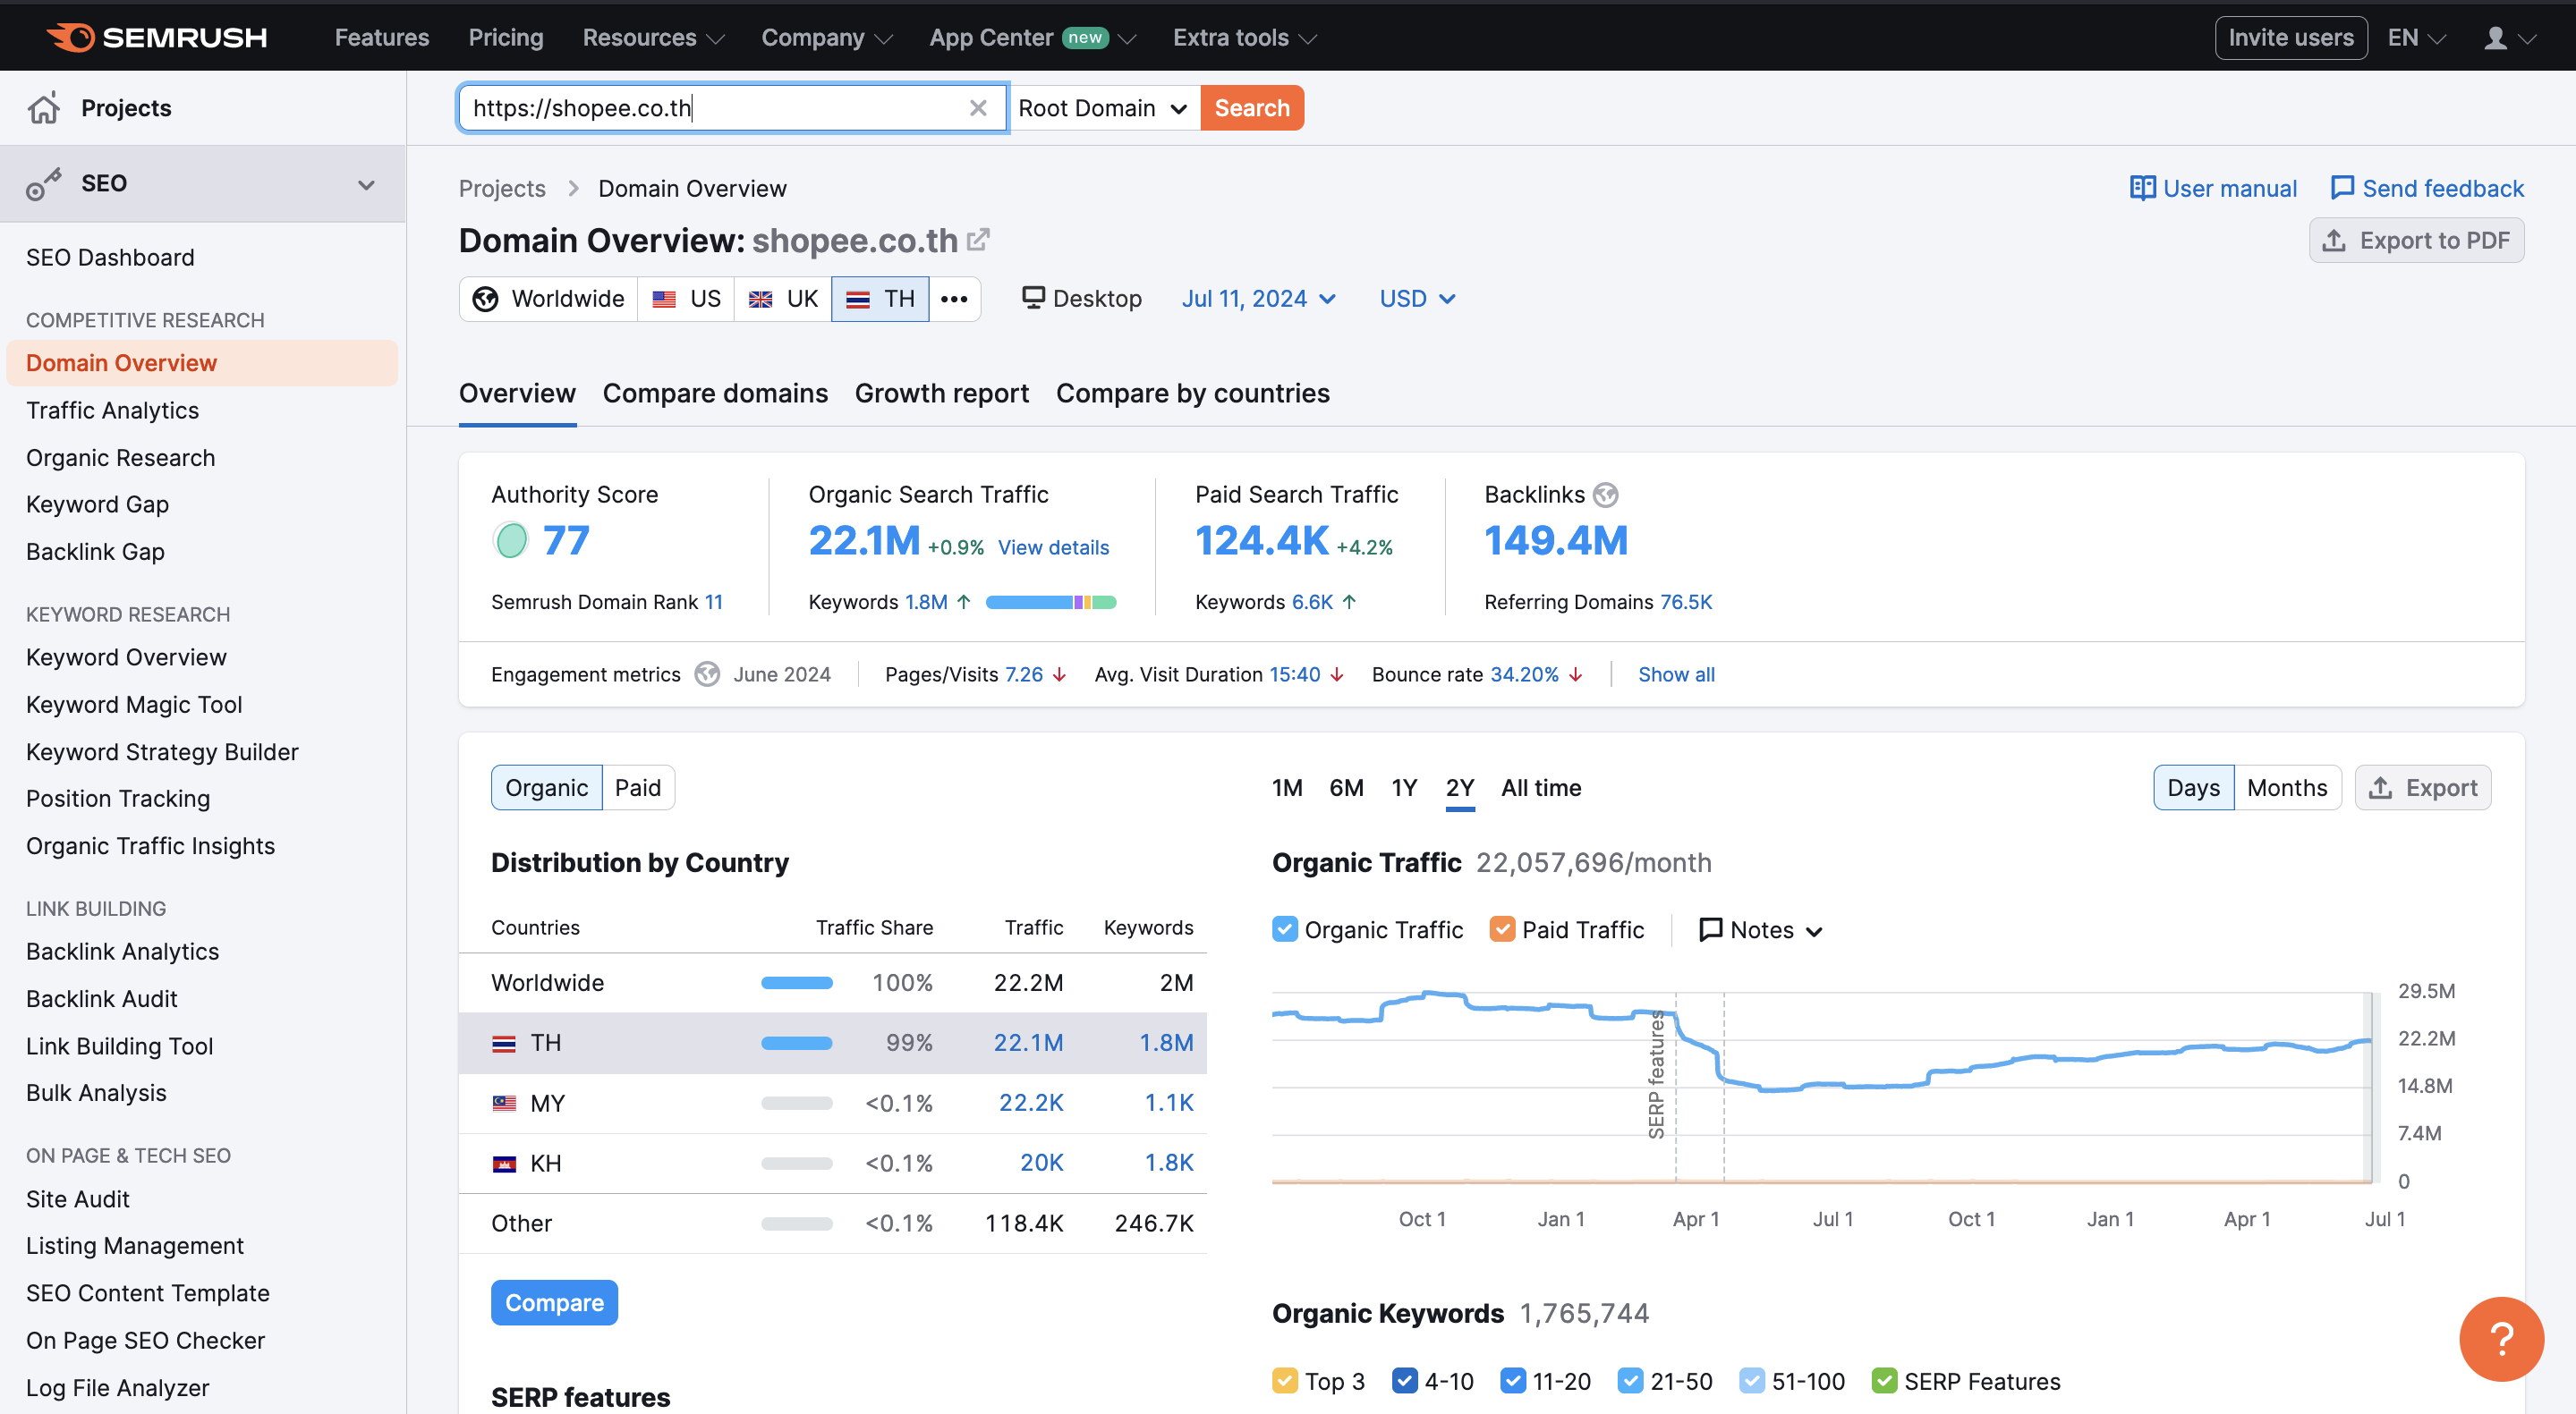Screen dimensions: 2576x1414
Task: Select the Projects home icon
Action: pos(44,107)
